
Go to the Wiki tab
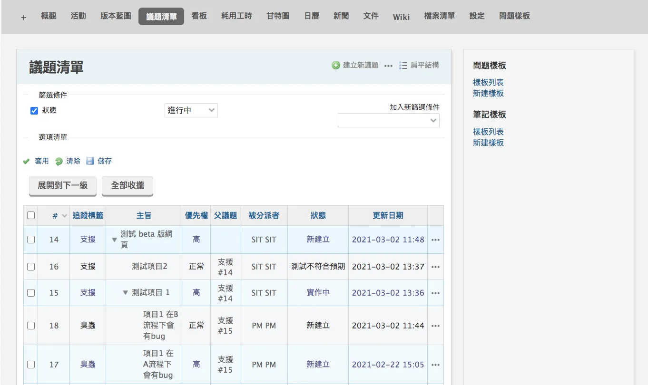[x=401, y=17]
